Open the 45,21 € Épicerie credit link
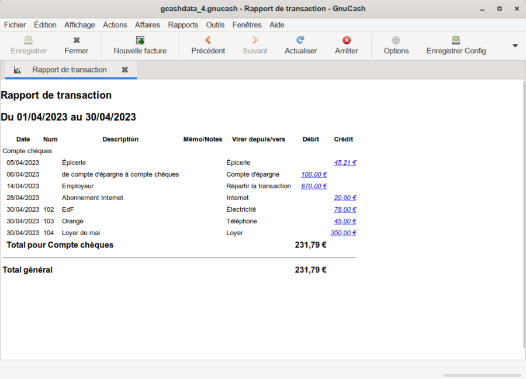This screenshot has height=379, width=526. coord(345,163)
